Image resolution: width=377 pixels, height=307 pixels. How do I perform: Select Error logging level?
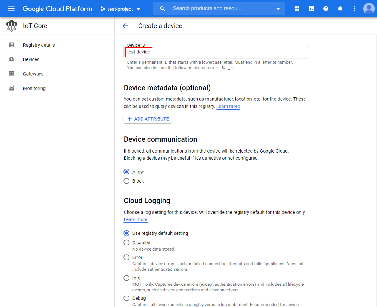[x=126, y=257]
